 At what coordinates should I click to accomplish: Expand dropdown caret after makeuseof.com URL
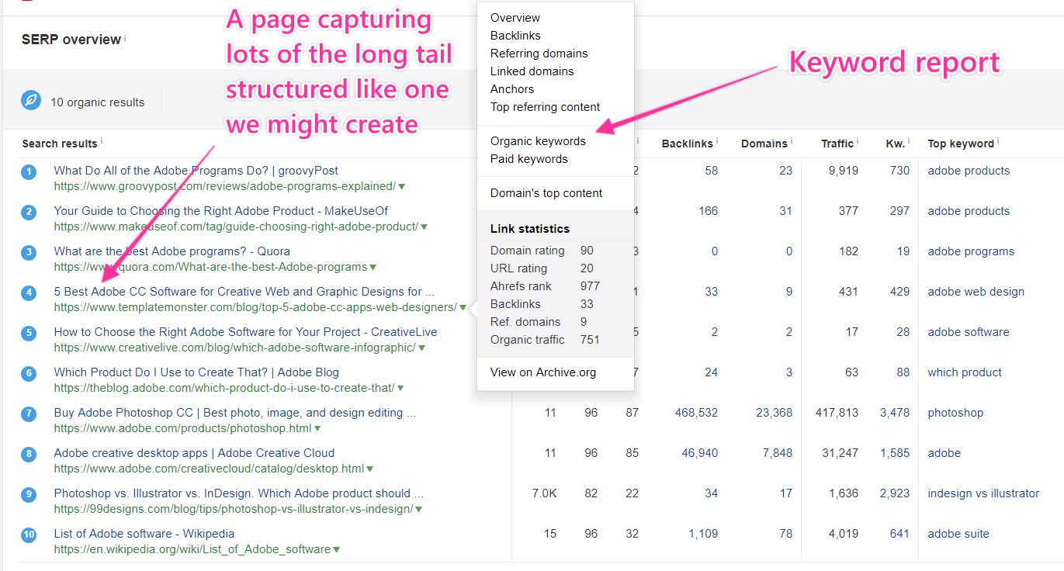pyautogui.click(x=424, y=227)
